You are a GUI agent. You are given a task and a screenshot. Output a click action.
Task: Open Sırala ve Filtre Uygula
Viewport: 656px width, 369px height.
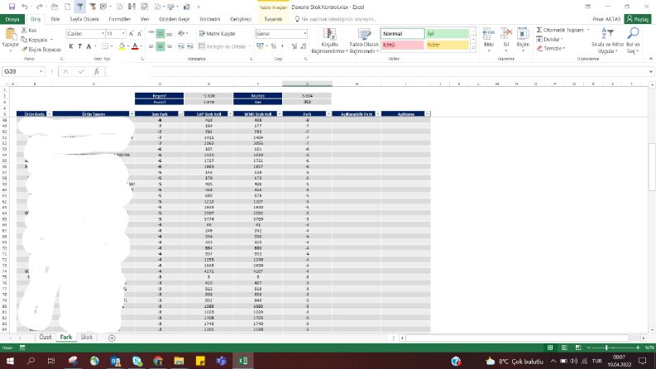point(607,41)
